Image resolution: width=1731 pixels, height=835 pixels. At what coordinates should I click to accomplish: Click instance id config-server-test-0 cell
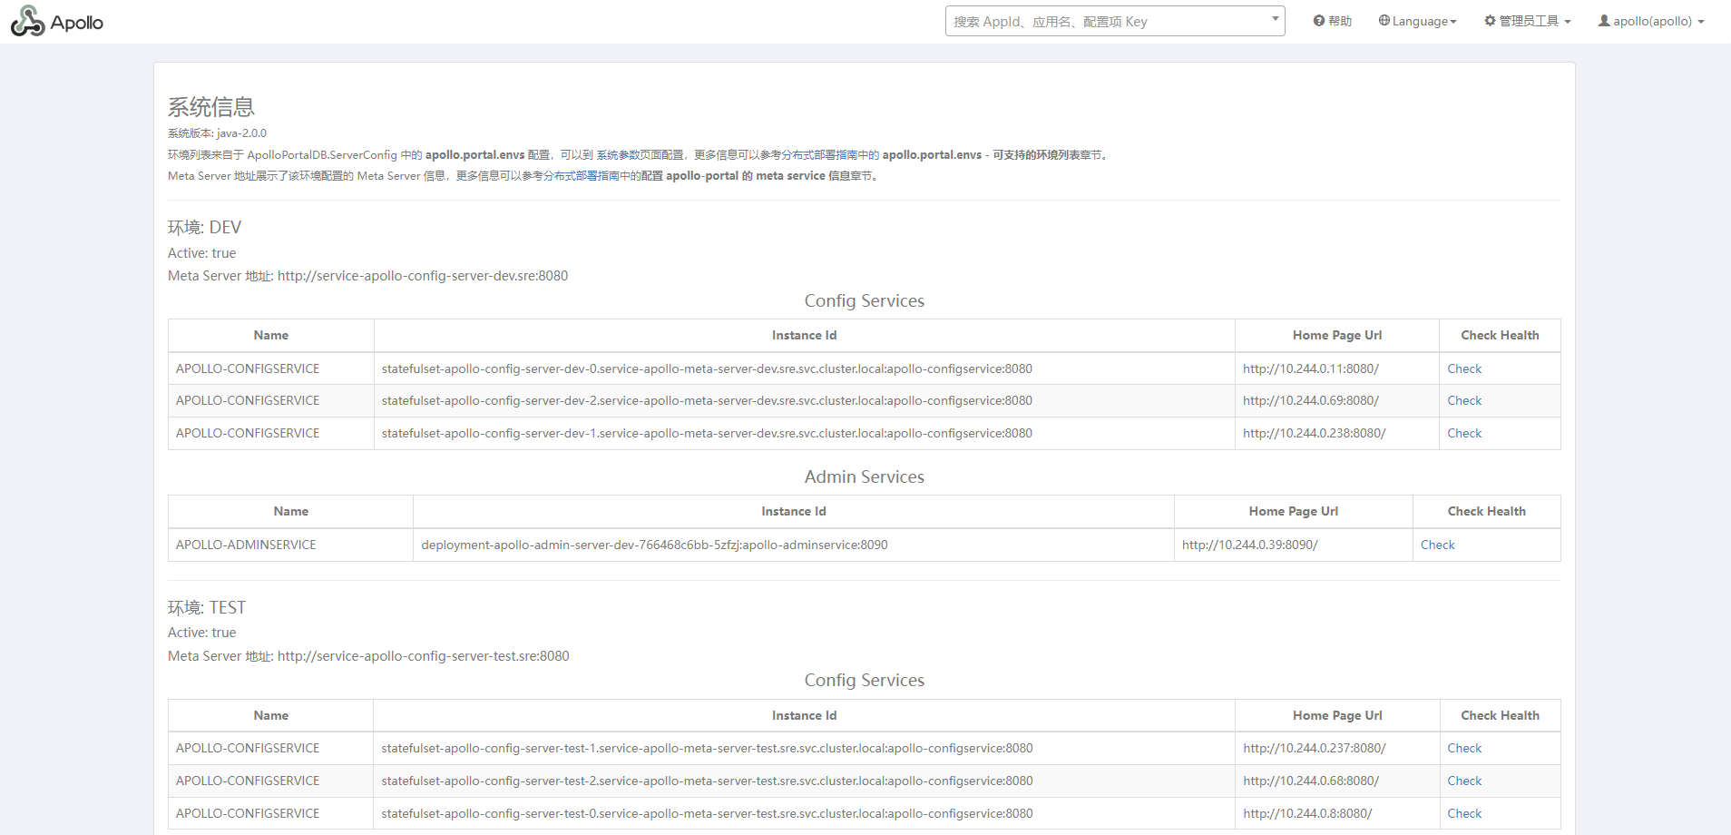(x=804, y=813)
